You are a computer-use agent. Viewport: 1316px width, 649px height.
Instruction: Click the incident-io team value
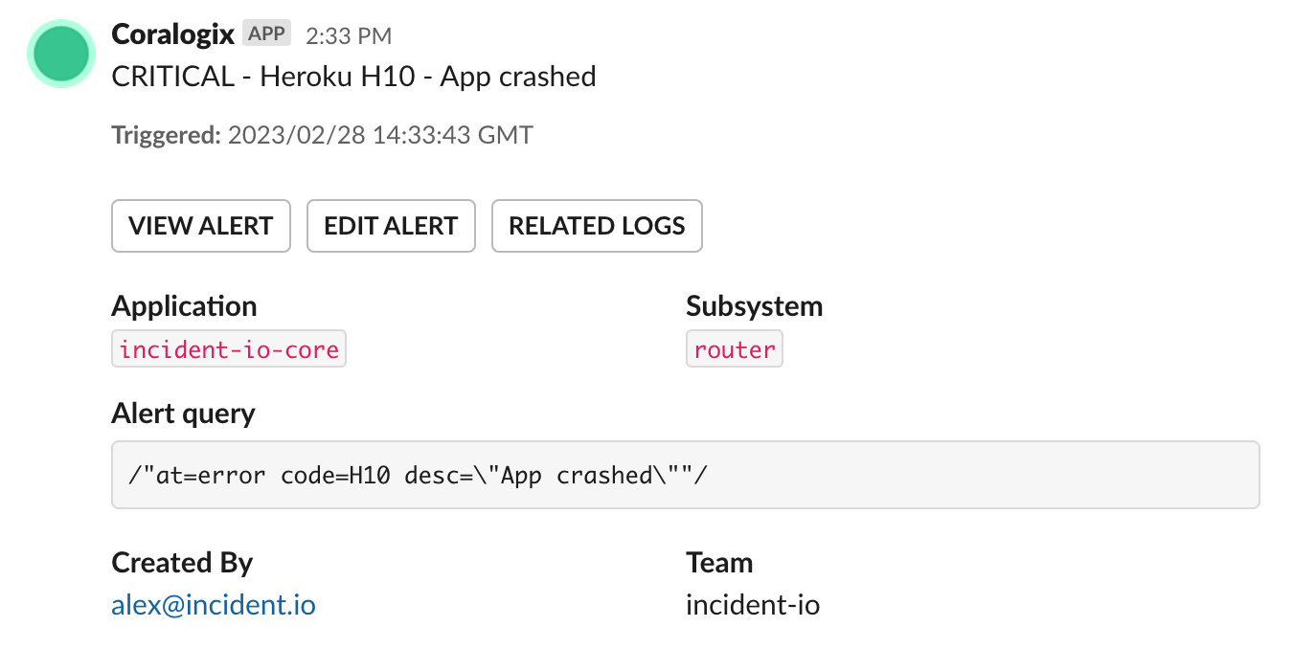753,605
